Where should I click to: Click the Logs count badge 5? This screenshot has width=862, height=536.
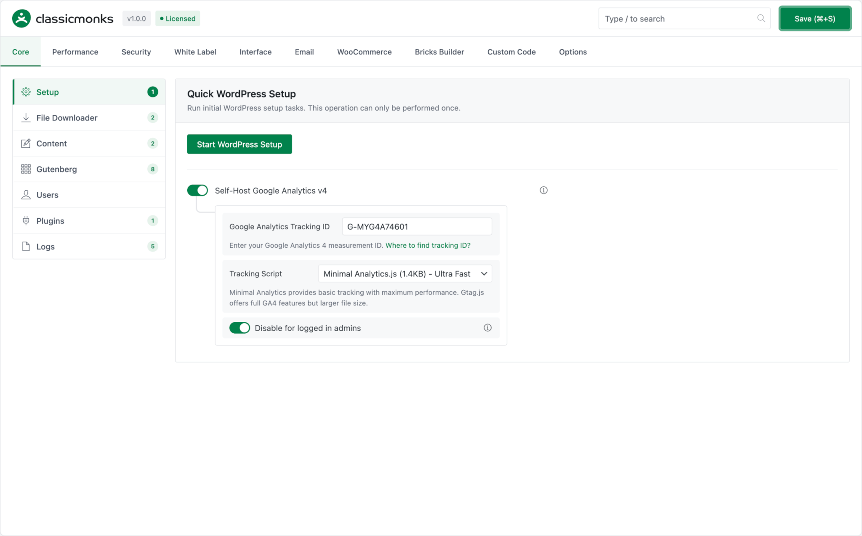click(x=153, y=246)
